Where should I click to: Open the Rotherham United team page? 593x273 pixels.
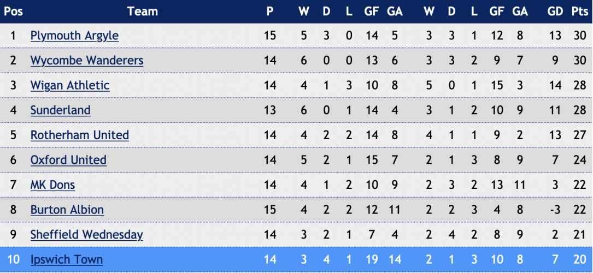coord(80,135)
